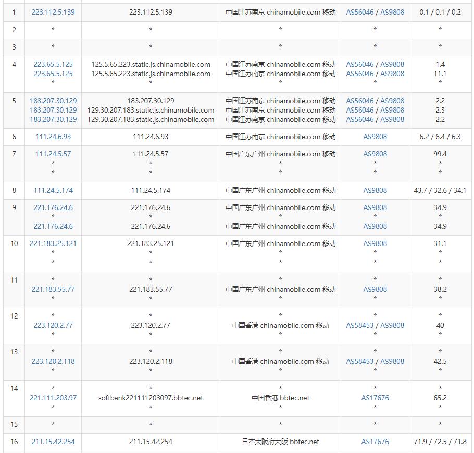474x453 pixels.
Task: Select the 99.4 latency value
Action: click(440, 154)
